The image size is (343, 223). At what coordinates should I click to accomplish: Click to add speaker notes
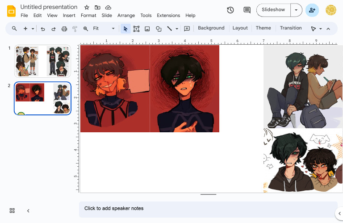point(208,210)
